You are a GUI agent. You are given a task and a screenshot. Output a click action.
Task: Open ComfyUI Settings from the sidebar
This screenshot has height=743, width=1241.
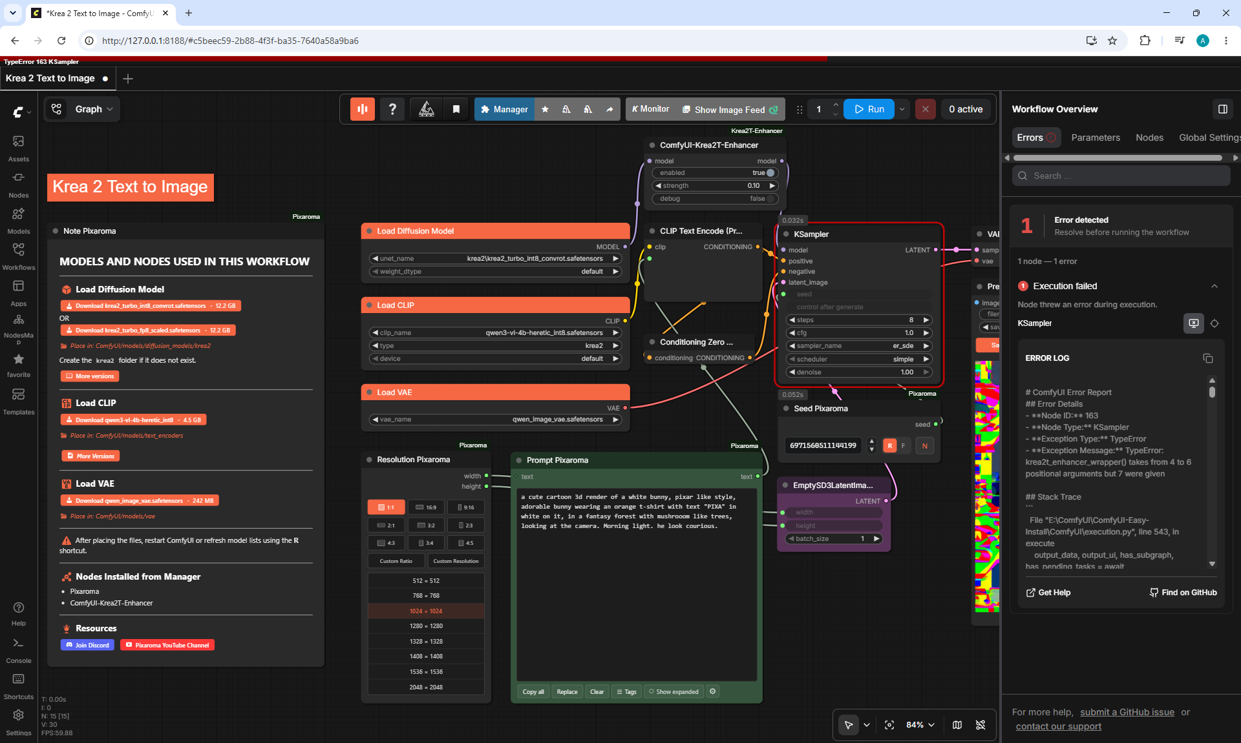click(19, 722)
